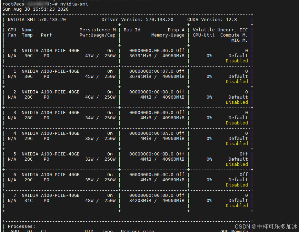This screenshot has height=232, width=299.
Task: Click the 0% utilization value for GPU 4
Action: (209, 138)
